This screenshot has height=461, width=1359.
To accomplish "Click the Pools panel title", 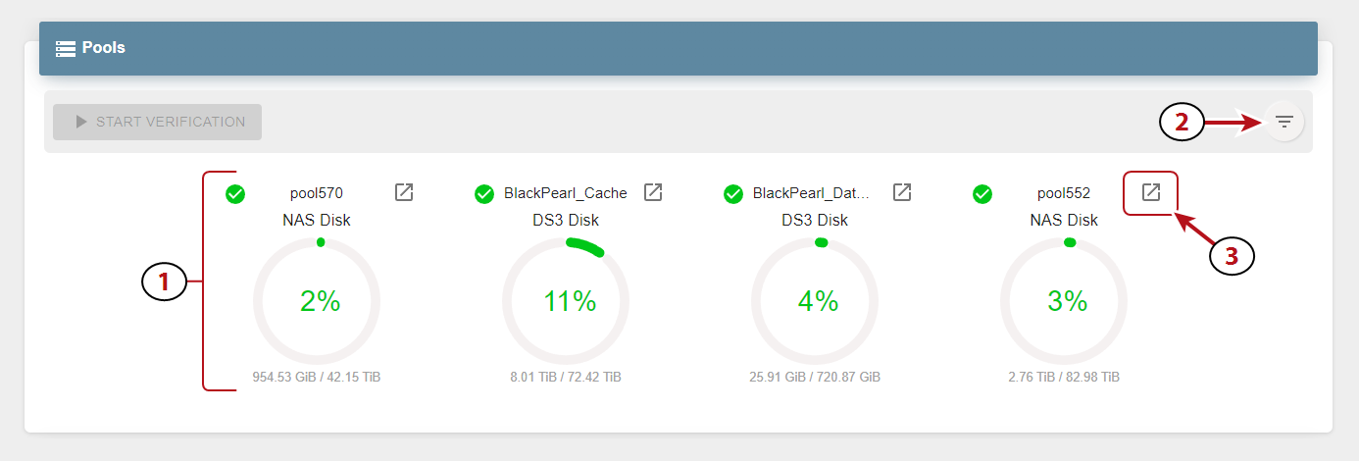I will (x=104, y=47).
